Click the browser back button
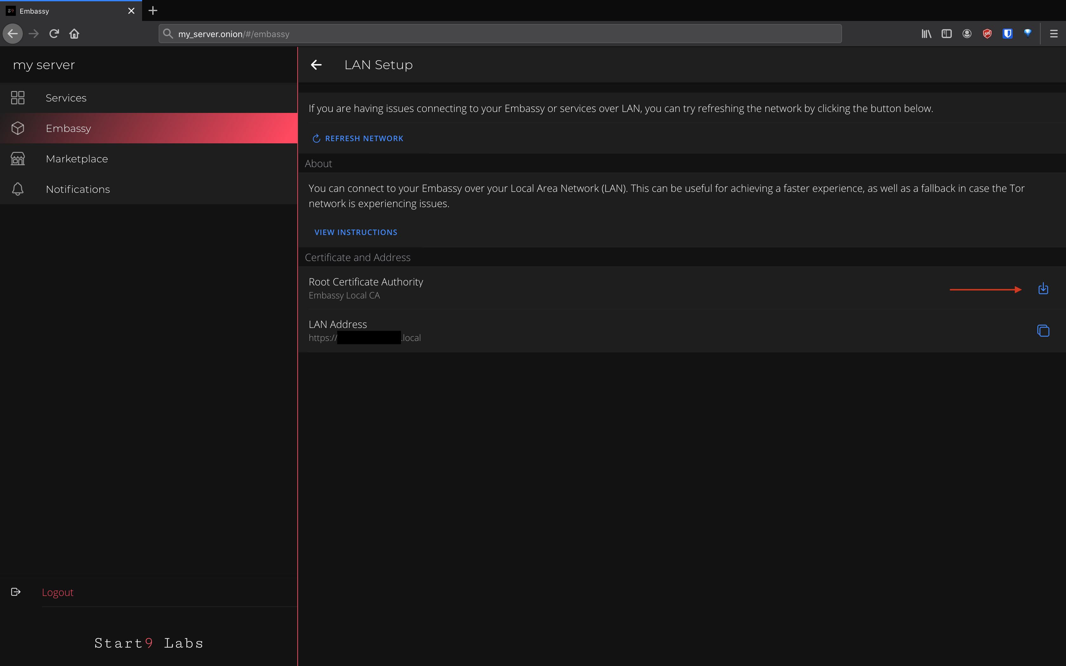Screen dimensions: 1066x666 (x=13, y=34)
